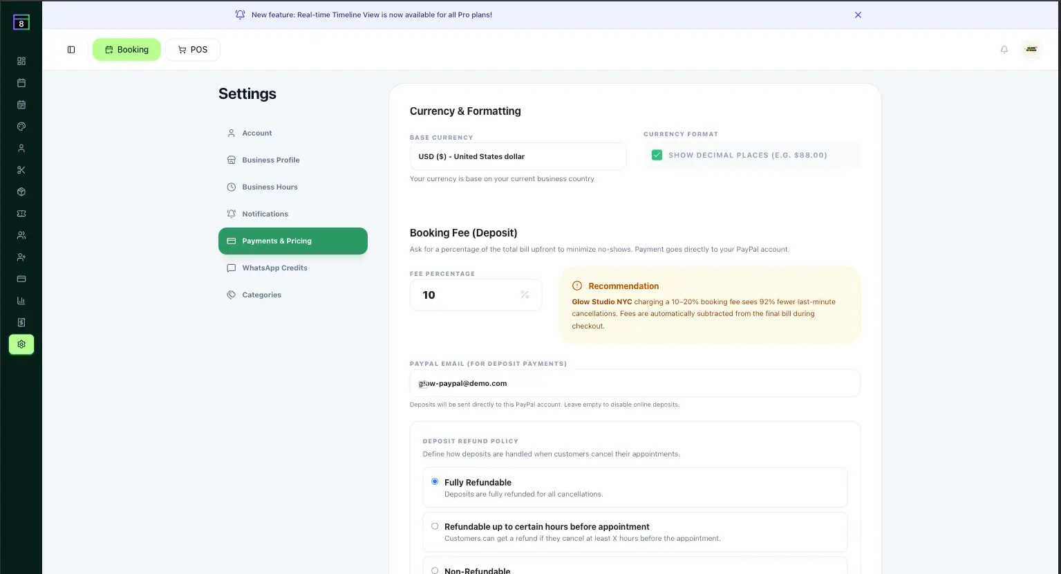Click the Deposit Refund Policy label
1061x574 pixels.
click(x=471, y=441)
